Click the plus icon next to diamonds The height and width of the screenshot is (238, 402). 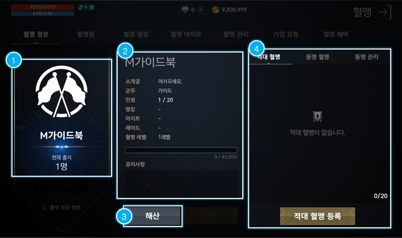[201, 10]
